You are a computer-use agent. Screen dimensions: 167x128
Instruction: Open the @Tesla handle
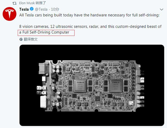point(41,9)
